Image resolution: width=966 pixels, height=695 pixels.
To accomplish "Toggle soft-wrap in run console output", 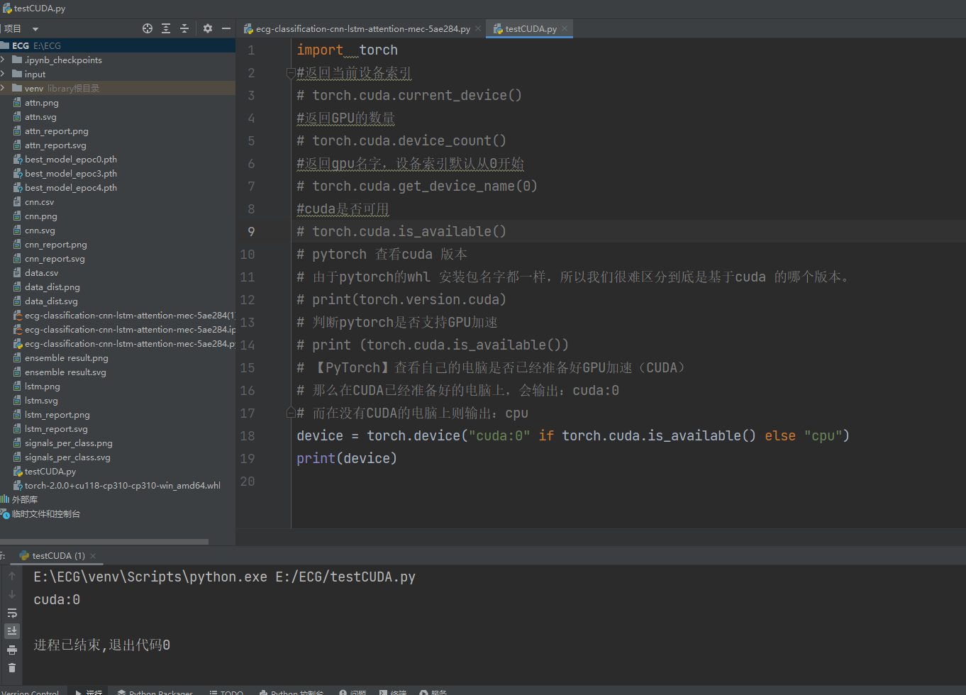I will coord(12,614).
